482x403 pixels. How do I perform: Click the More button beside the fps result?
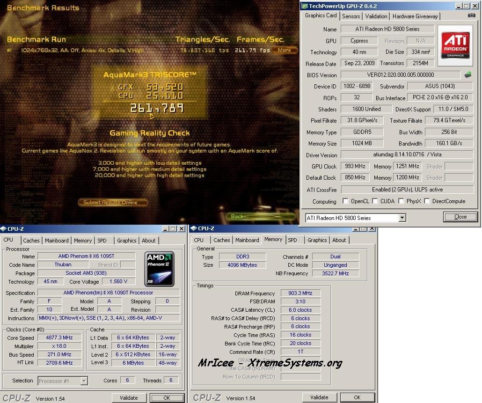285,50
